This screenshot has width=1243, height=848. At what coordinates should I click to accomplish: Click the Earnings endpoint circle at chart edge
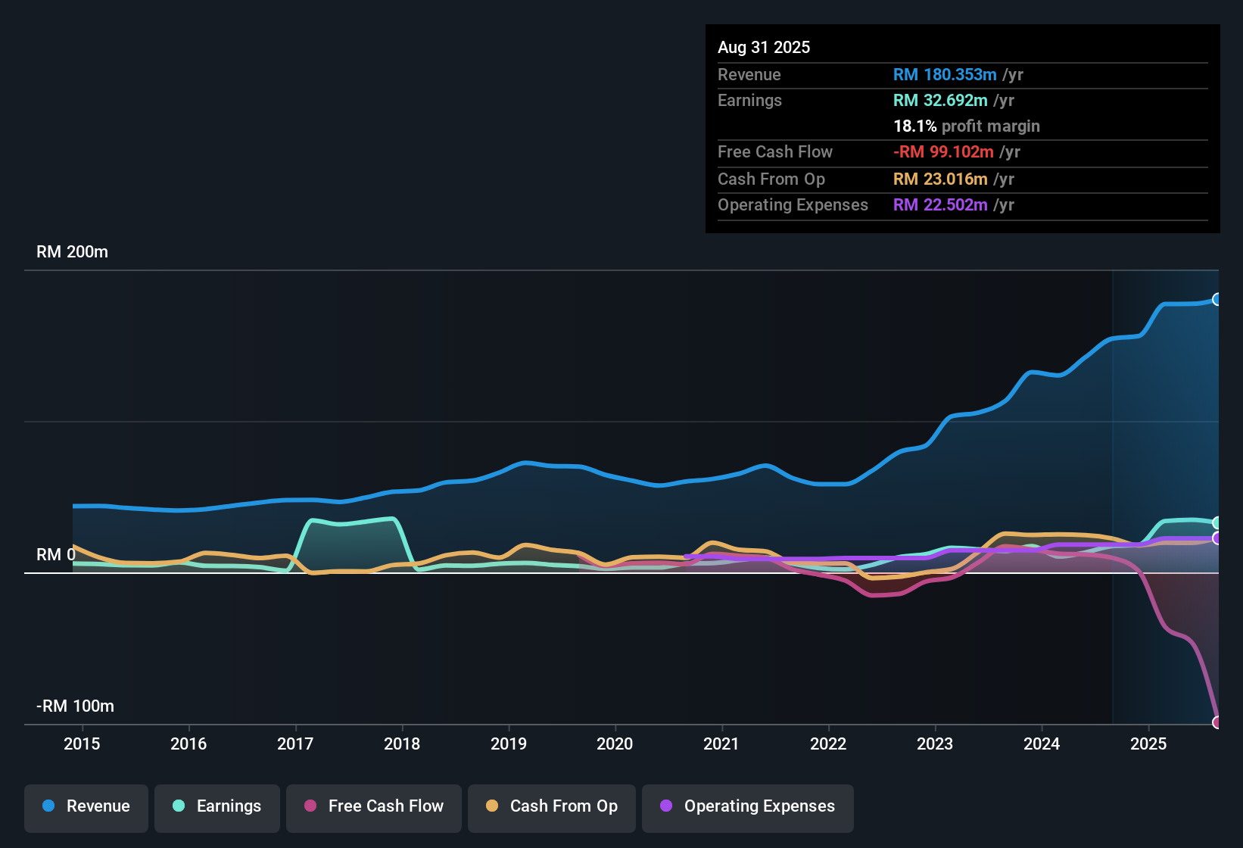coord(1217,522)
